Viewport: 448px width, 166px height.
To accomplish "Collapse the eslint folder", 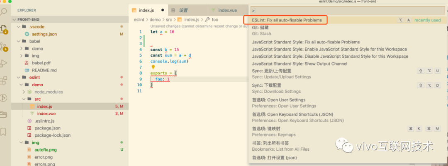I will click(x=19, y=77).
